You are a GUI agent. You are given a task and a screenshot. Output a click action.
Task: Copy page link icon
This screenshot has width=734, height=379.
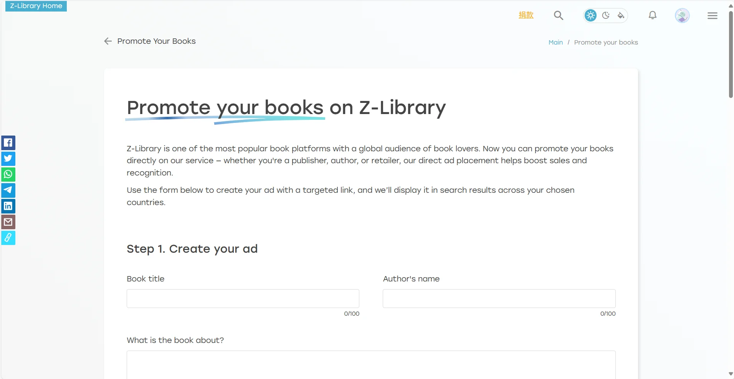click(x=8, y=238)
